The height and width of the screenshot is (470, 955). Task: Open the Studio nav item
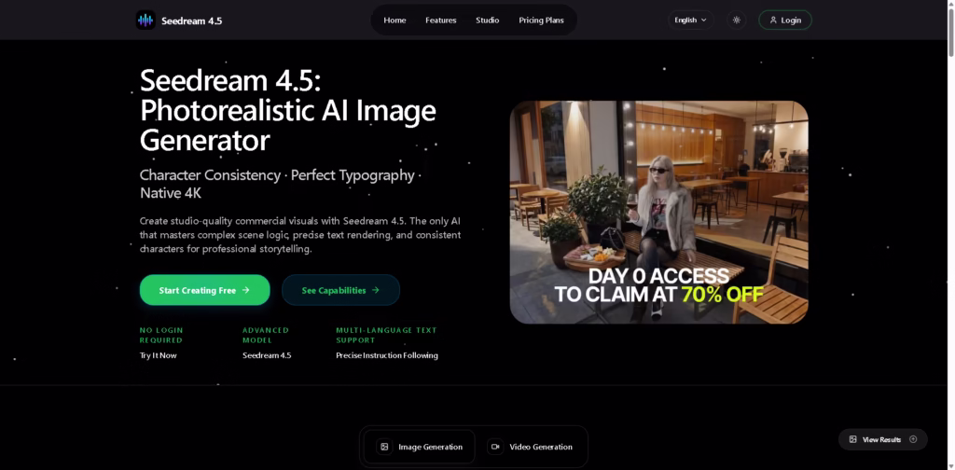(x=487, y=21)
